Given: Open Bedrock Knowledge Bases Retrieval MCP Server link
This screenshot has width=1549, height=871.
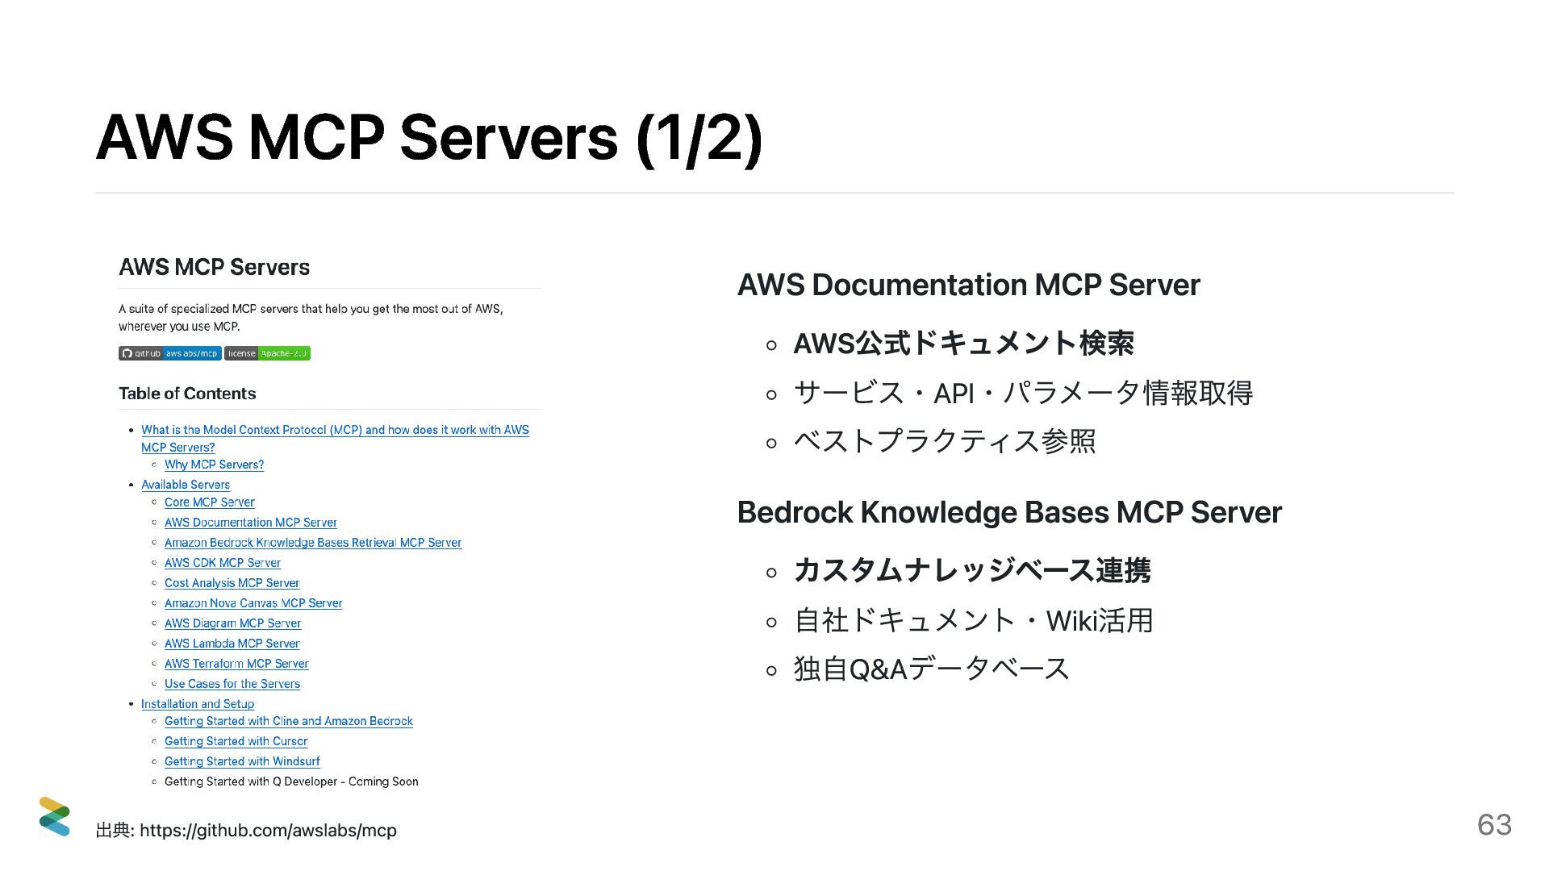Looking at the screenshot, I should click(312, 543).
